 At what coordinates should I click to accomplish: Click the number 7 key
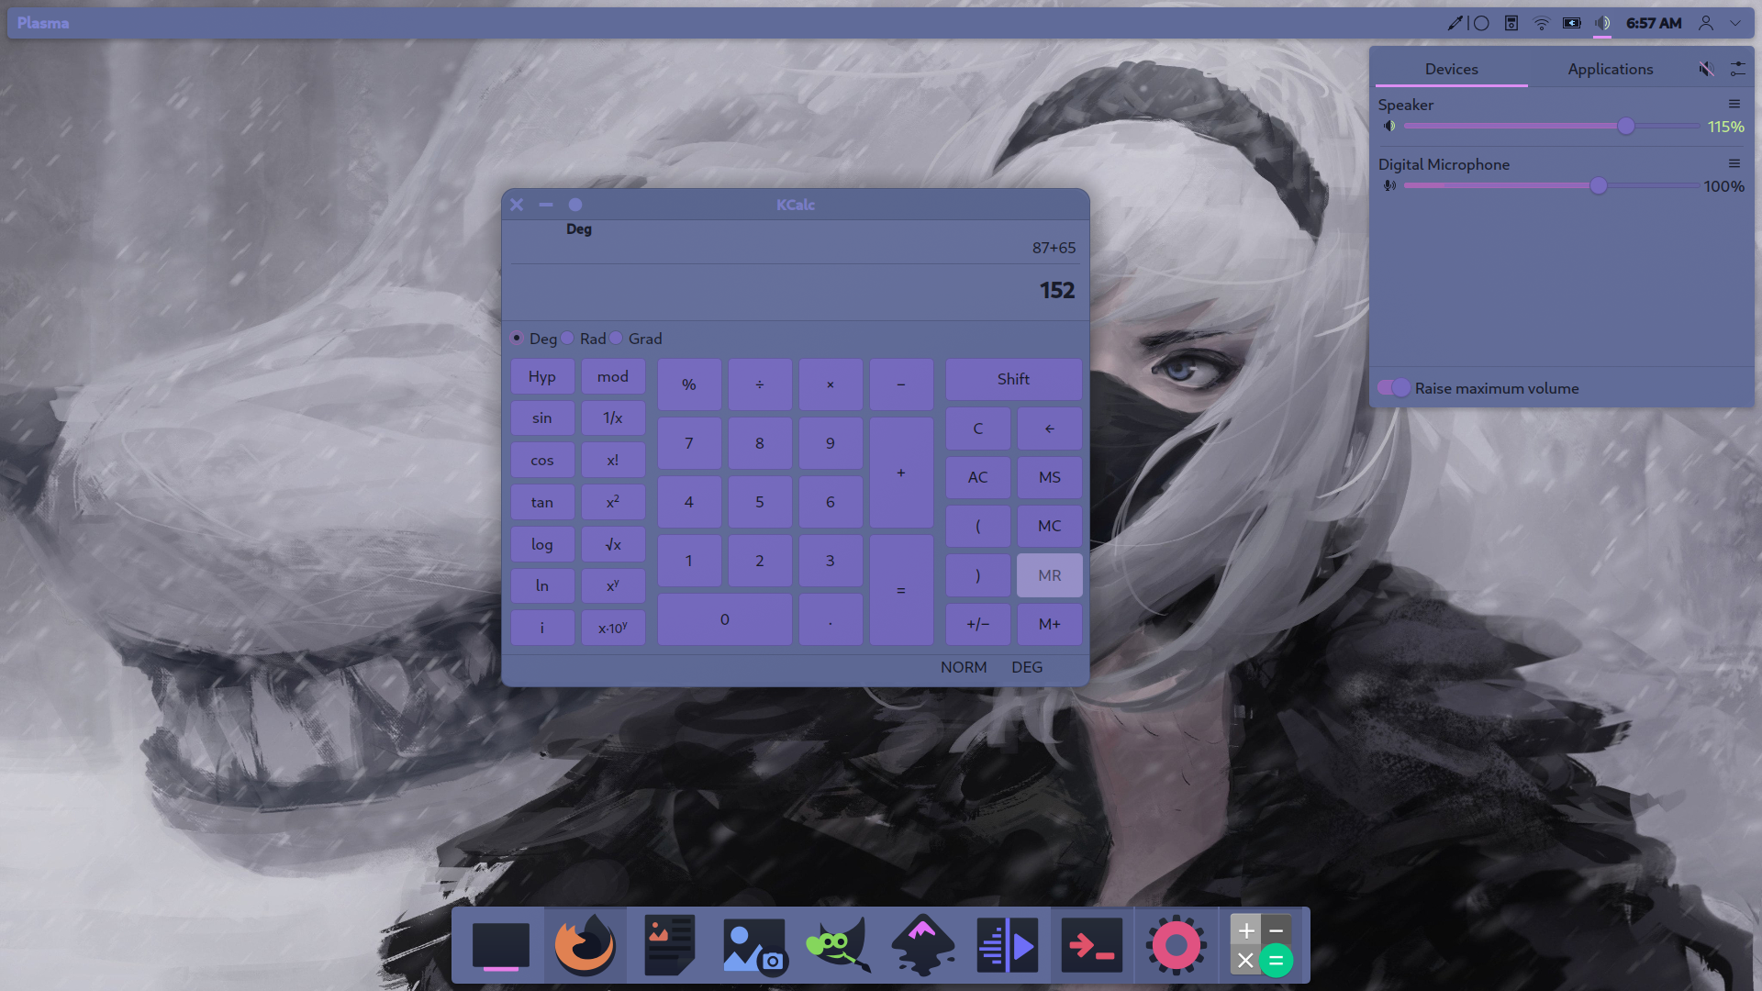tap(689, 443)
